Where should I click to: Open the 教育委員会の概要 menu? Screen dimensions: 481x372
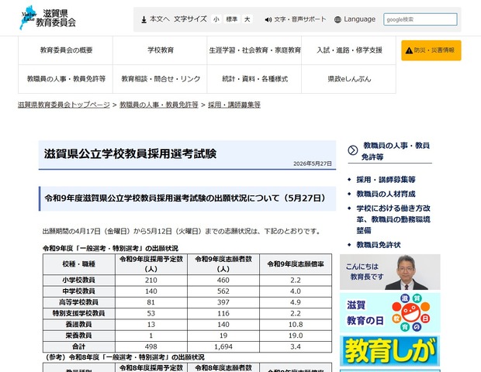click(66, 50)
